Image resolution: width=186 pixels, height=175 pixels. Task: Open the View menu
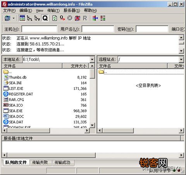[40, 10]
